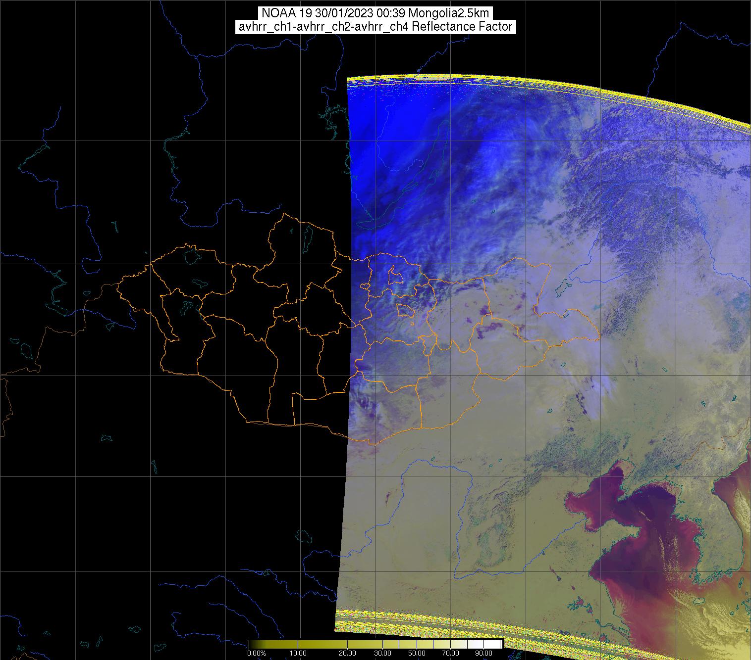Select the 20.00 colorbar tick label
Image resolution: width=751 pixels, height=660 pixels.
tap(348, 654)
